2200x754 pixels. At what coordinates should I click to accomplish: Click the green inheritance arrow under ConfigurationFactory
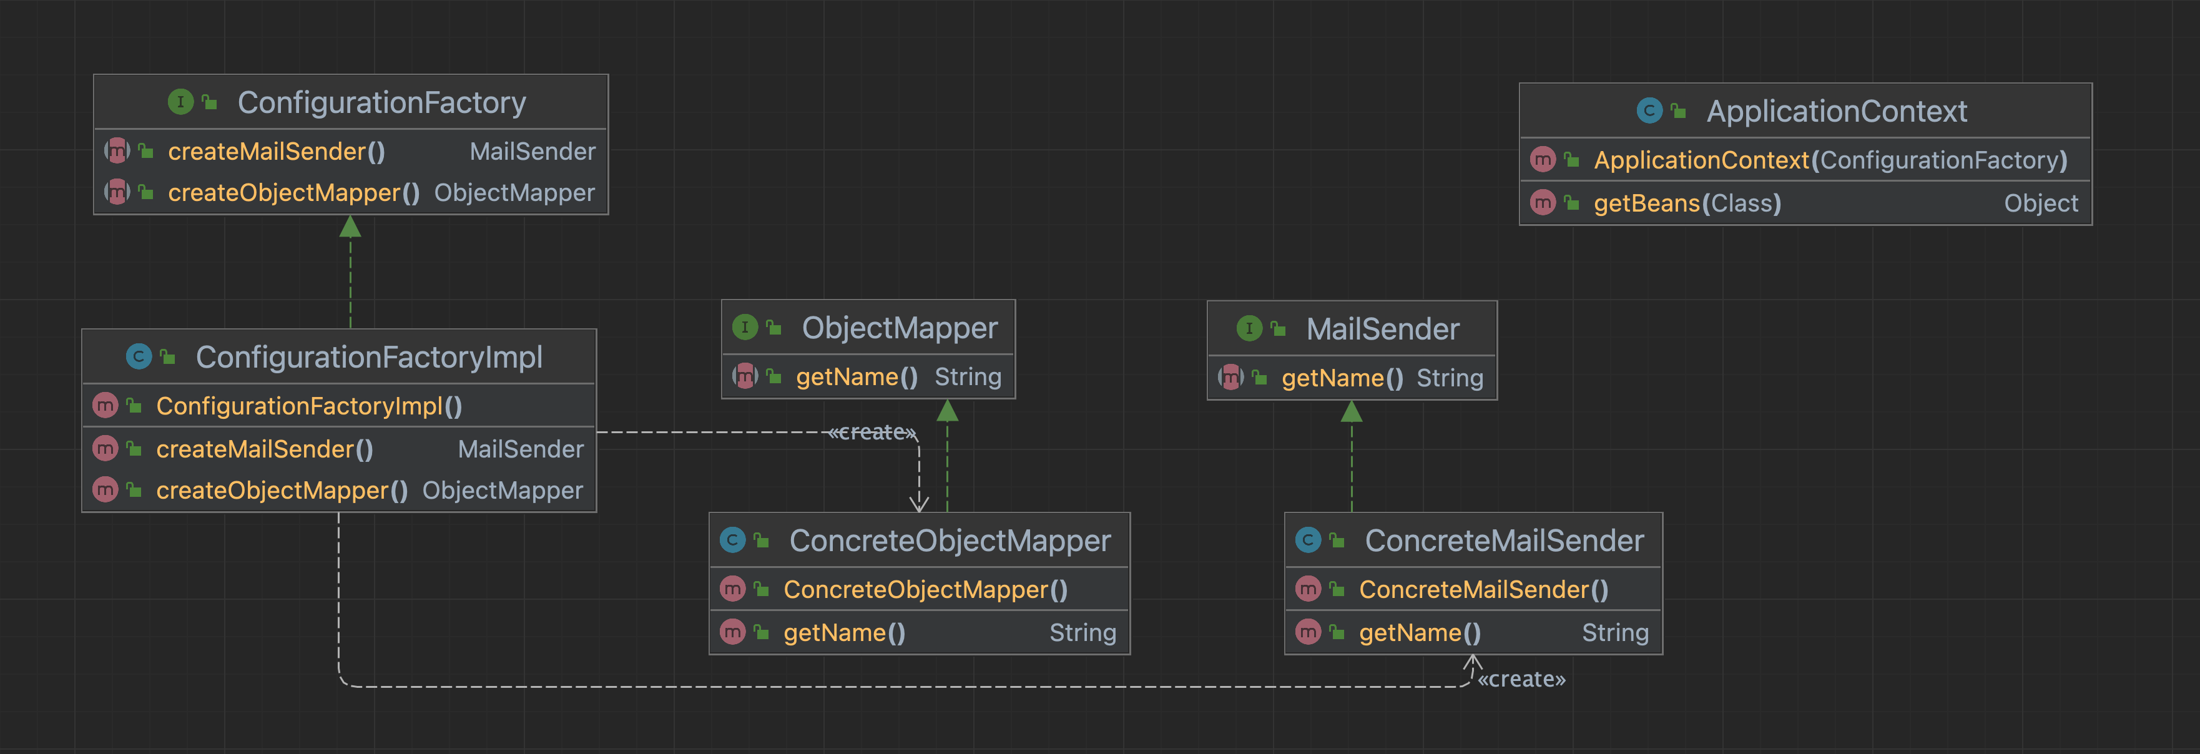pyautogui.click(x=350, y=228)
